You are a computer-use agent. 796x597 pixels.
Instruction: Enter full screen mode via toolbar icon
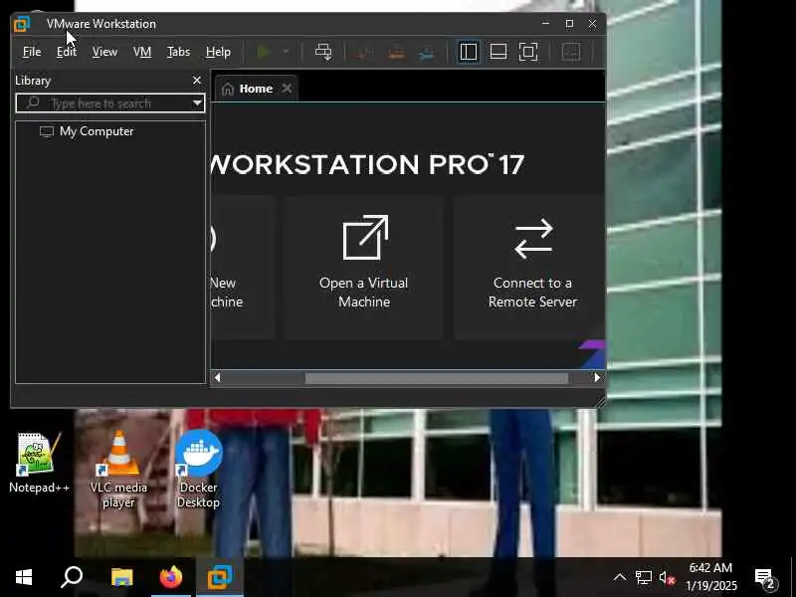[x=528, y=52]
